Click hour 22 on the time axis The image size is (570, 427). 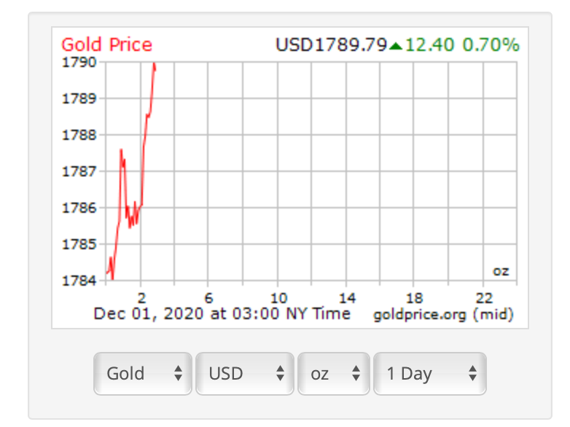483,298
